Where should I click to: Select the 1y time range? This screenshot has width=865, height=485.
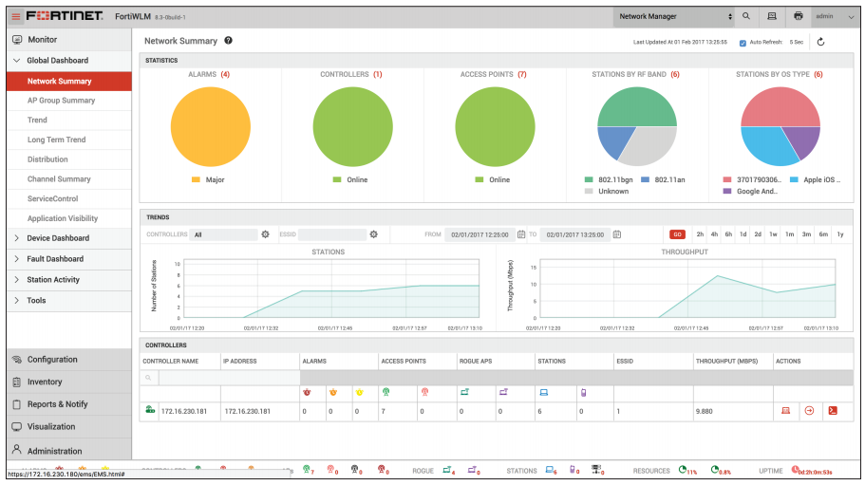[840, 234]
